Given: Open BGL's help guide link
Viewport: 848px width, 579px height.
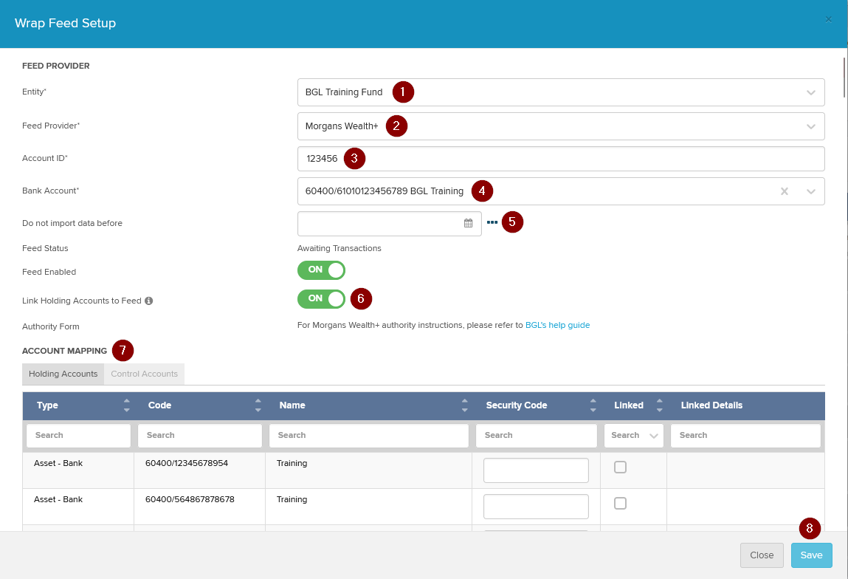Looking at the screenshot, I should click(557, 325).
